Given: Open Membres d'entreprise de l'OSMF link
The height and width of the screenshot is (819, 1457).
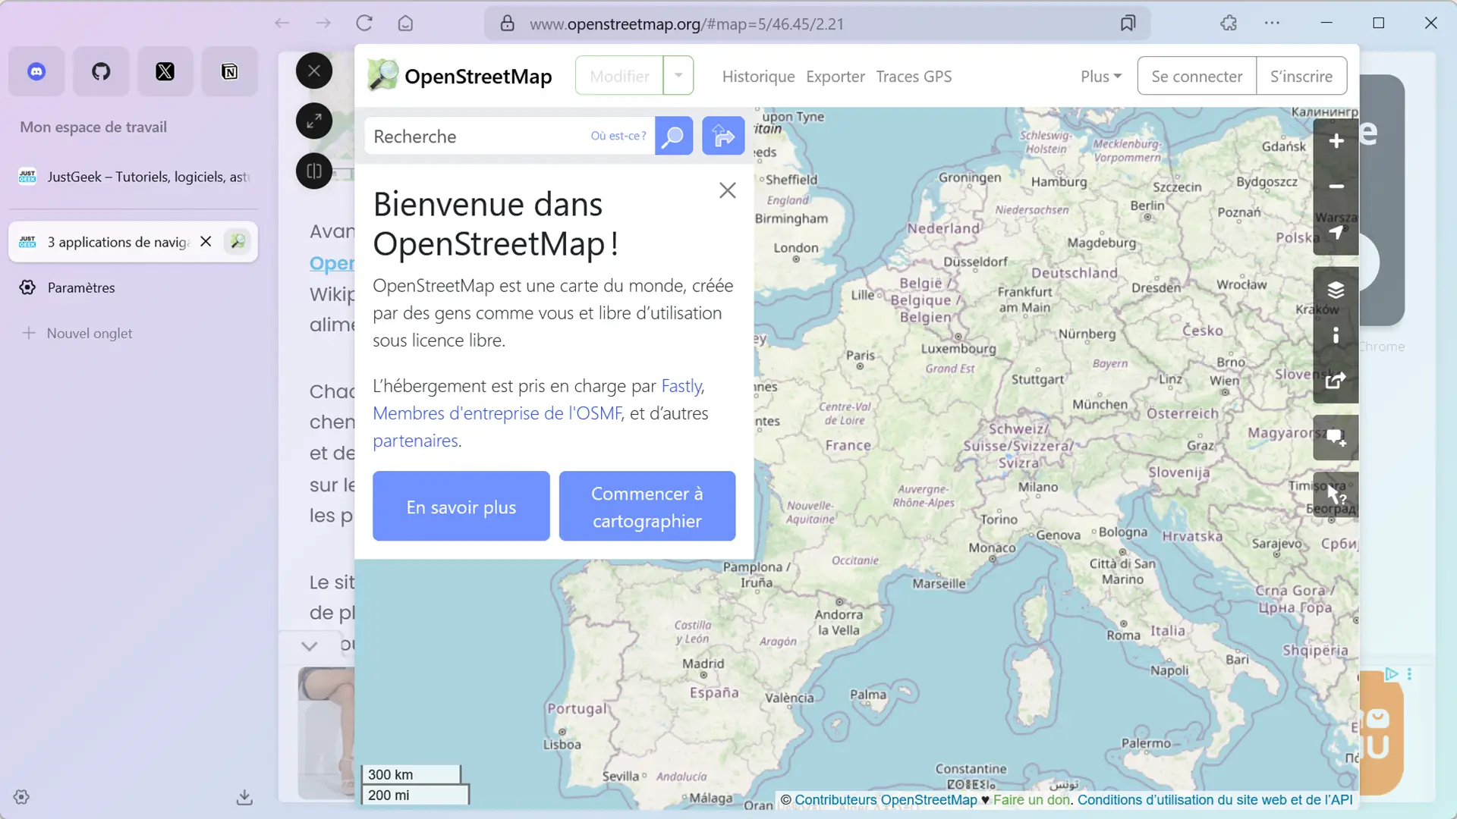Looking at the screenshot, I should coord(497,413).
